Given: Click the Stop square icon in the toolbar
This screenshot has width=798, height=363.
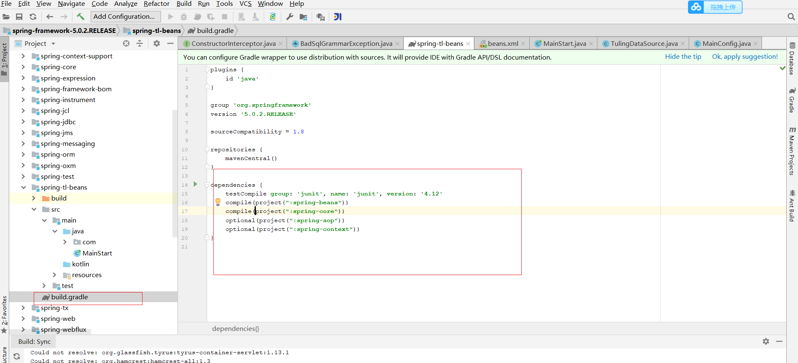Looking at the screenshot, I should [225, 17].
